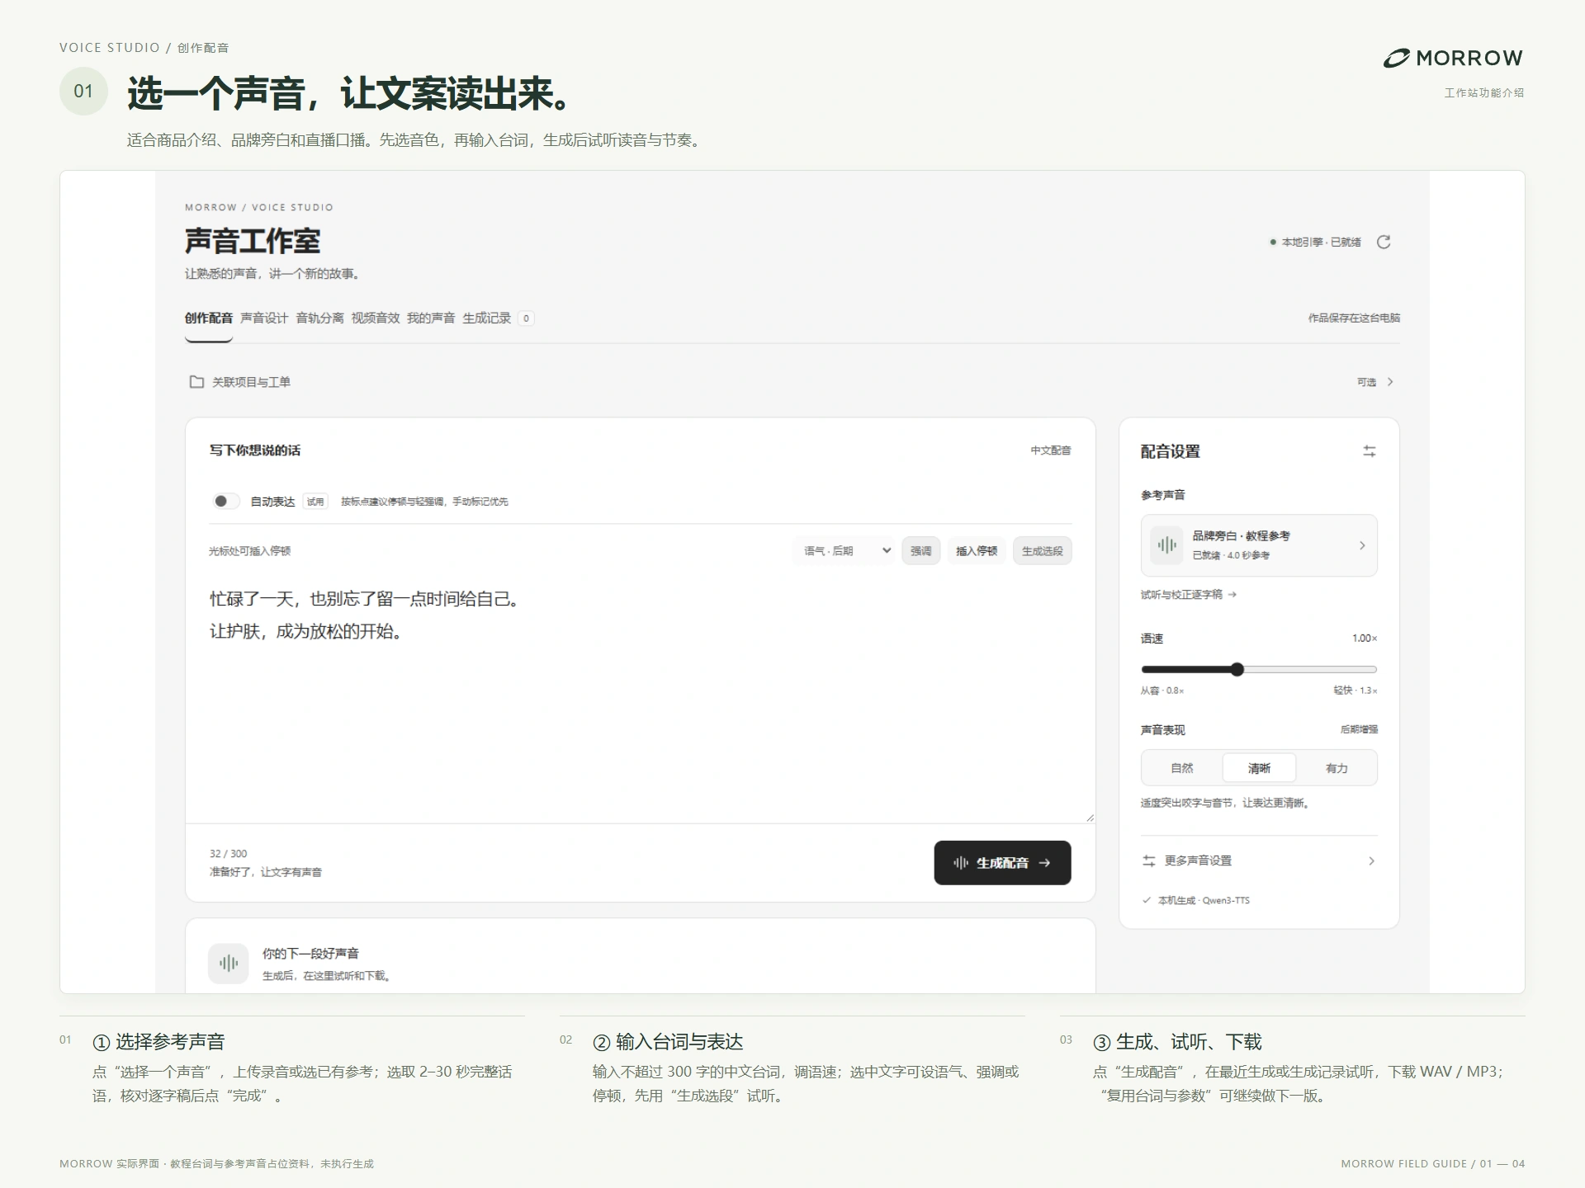The image size is (1585, 1188).
Task: Click the 32 / 300 character counter
Action: (228, 853)
